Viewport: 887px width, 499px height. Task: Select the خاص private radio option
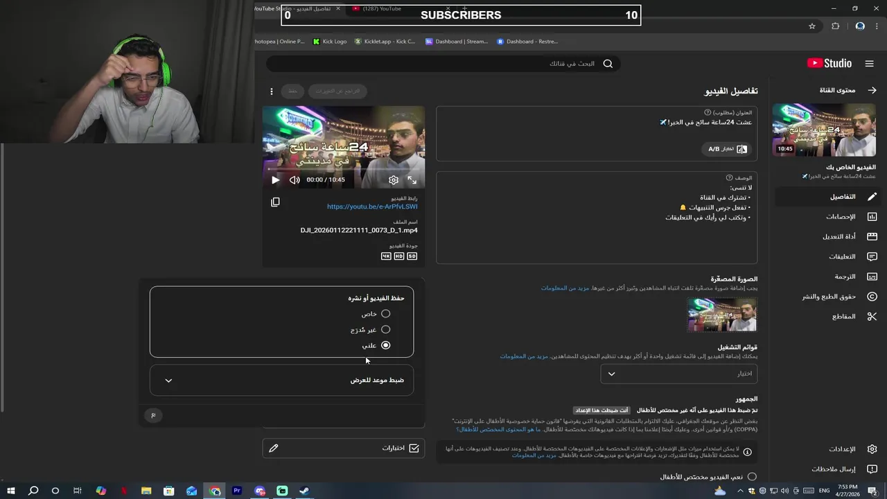pyautogui.click(x=385, y=314)
